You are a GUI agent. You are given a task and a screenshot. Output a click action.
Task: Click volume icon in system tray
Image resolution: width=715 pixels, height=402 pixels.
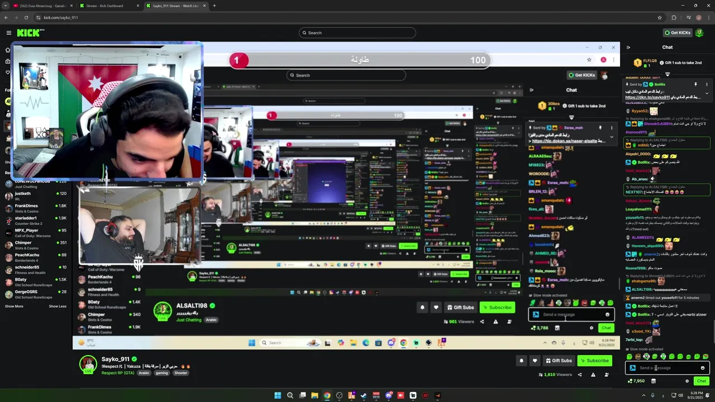680,395
